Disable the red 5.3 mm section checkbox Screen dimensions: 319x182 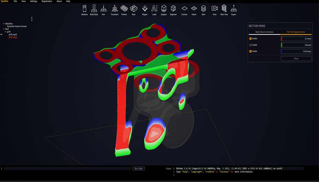pos(250,39)
